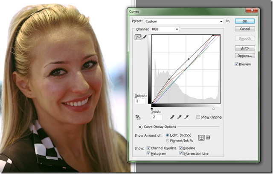273x174 pixels.
Task: Pick the white point eyedropper
Action: 186,117
